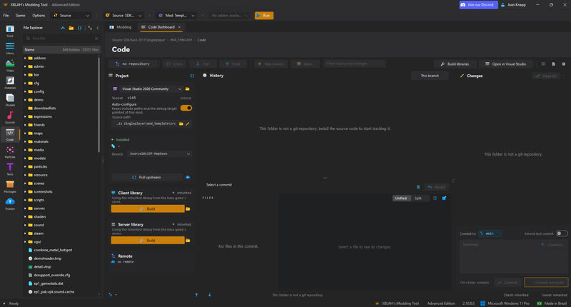The image size is (571, 307).
Task: Select the detail.vbsp file
Action: point(42,267)
